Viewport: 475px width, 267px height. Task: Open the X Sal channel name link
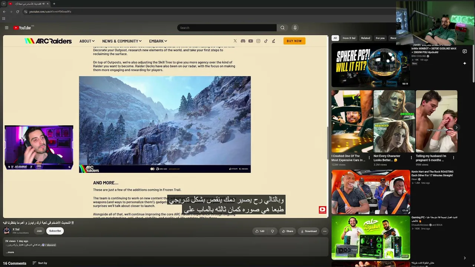[16, 230]
